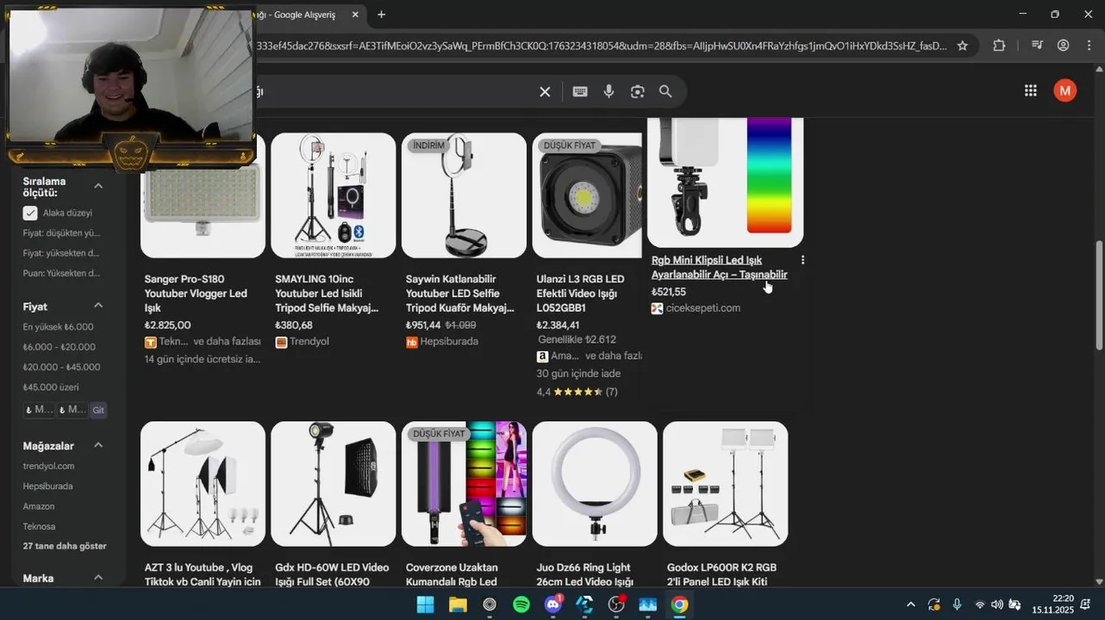This screenshot has width=1105, height=620.
Task: Show hidden system tray icons
Action: (x=910, y=604)
